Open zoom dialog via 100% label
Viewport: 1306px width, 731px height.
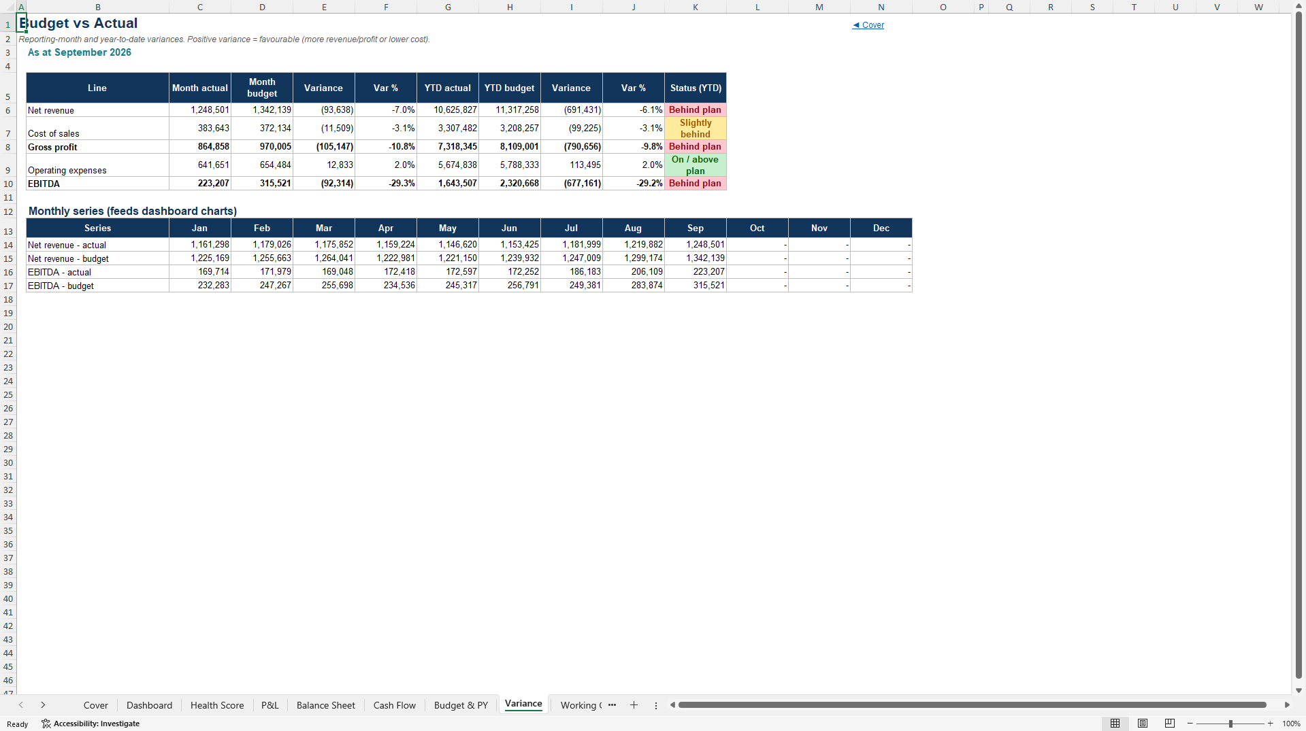tap(1291, 724)
